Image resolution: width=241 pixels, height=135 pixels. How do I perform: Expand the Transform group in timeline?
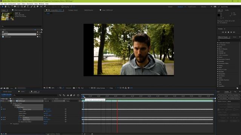click(11, 124)
